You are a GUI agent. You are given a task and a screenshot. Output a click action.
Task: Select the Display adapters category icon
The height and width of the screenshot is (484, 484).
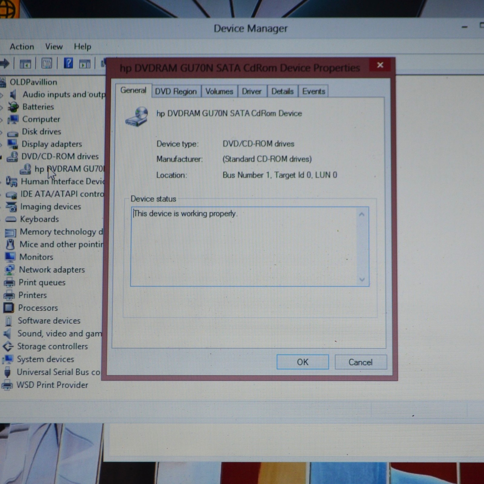(12, 144)
